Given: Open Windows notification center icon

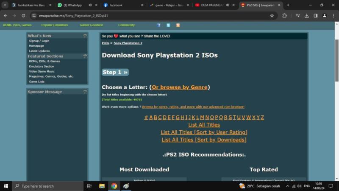Looking at the screenshot, I should [331, 186].
